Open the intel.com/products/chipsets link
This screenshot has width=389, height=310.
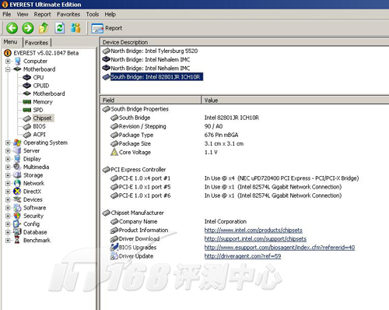pyautogui.click(x=254, y=231)
